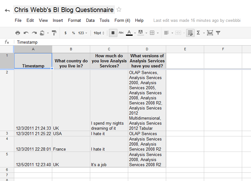Viewport: 251px width, 181px height.
Task: Open the Format menu
Action: (x=74, y=21)
